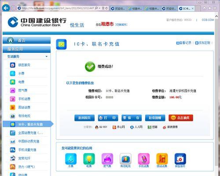This screenshot has height=176, width=220.
Task: Open 电费 in the sidebar
Action: coord(21,82)
